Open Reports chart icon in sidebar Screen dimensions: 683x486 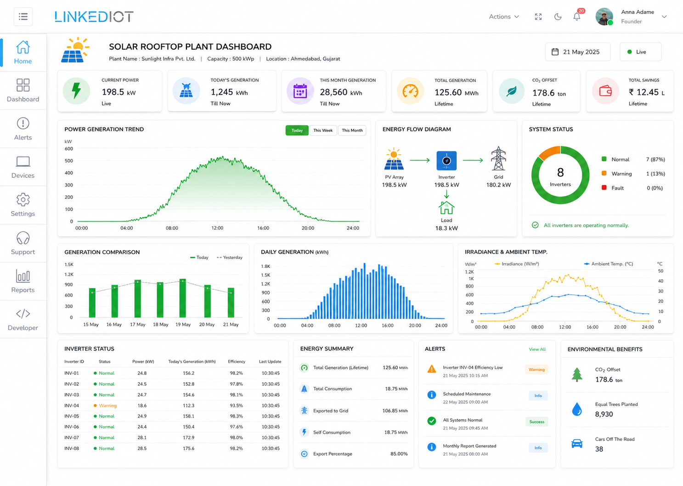(x=23, y=276)
